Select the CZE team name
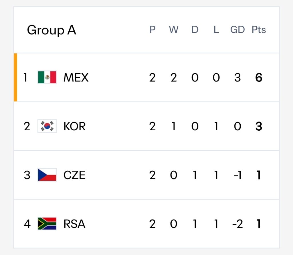This screenshot has width=293, height=255. [x=74, y=175]
